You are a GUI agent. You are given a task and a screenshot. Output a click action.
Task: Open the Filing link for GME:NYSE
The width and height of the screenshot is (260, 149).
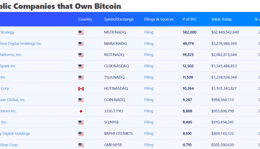149,145
